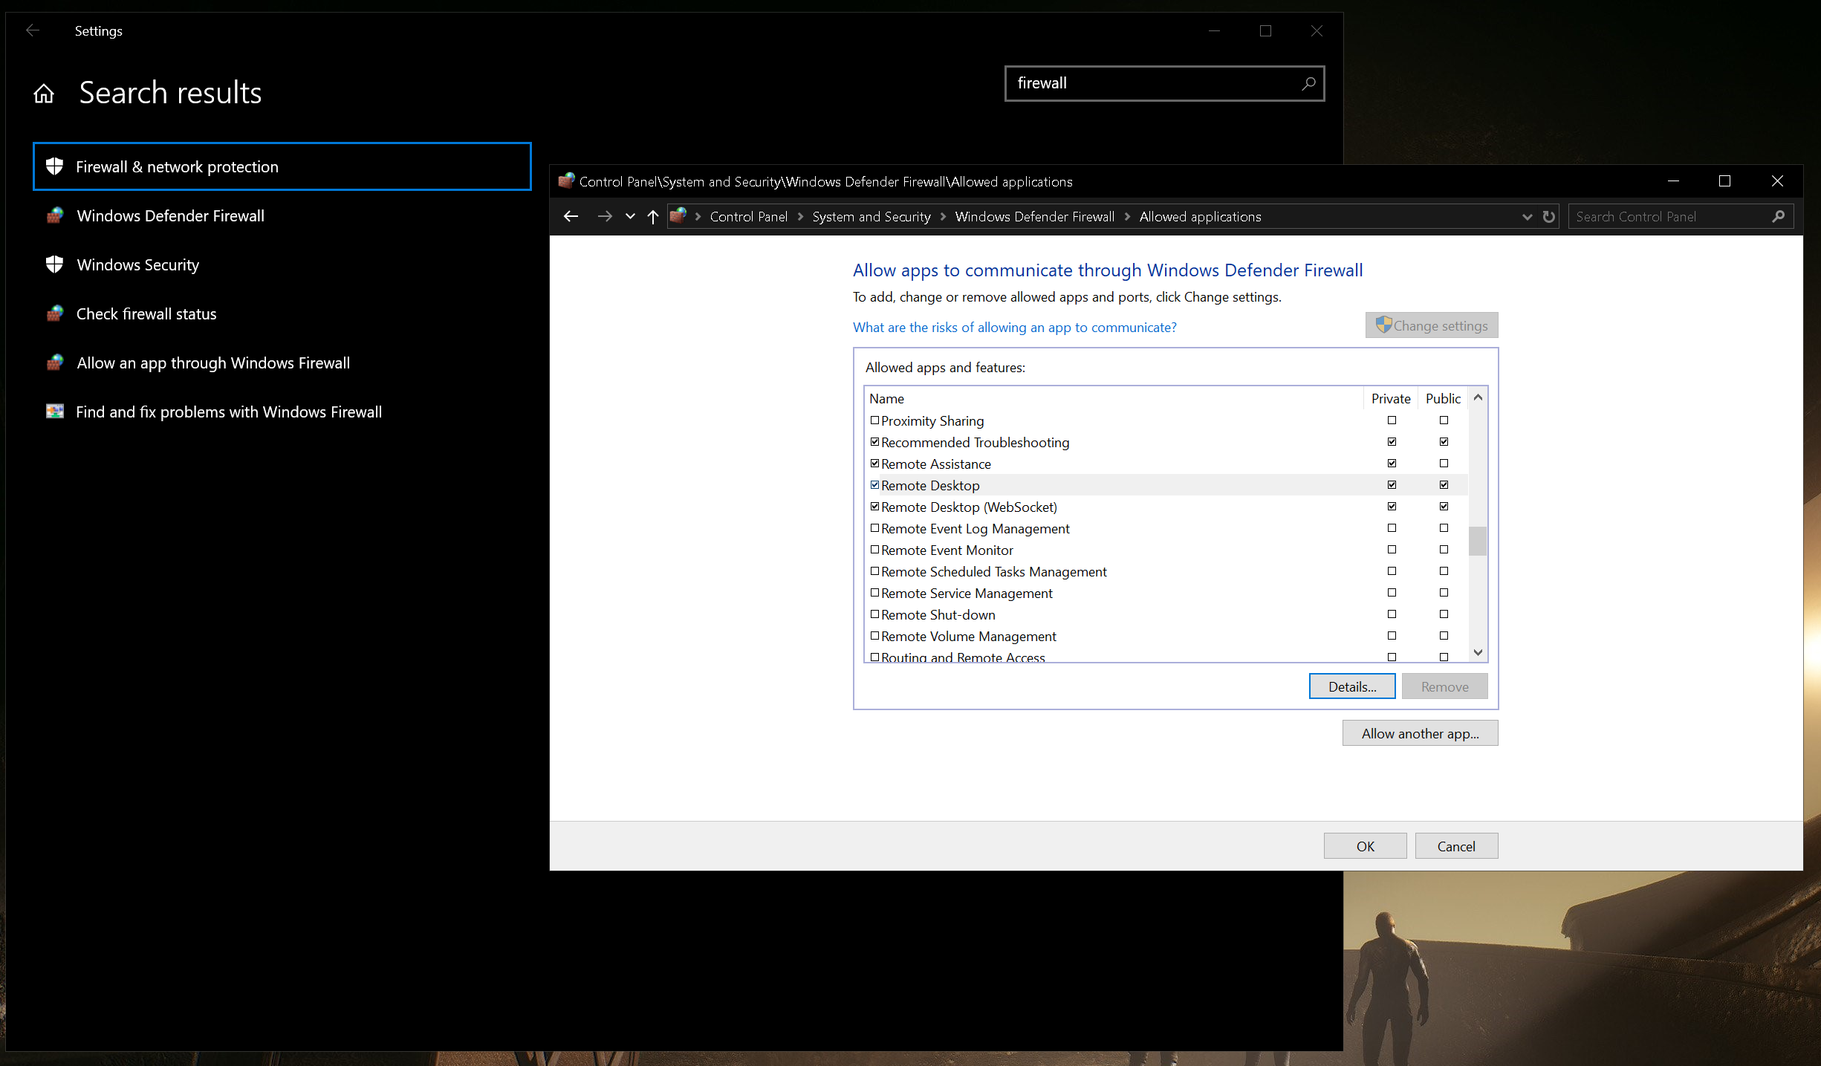This screenshot has width=1821, height=1066.
Task: Click the Settings home icon
Action: click(44, 94)
